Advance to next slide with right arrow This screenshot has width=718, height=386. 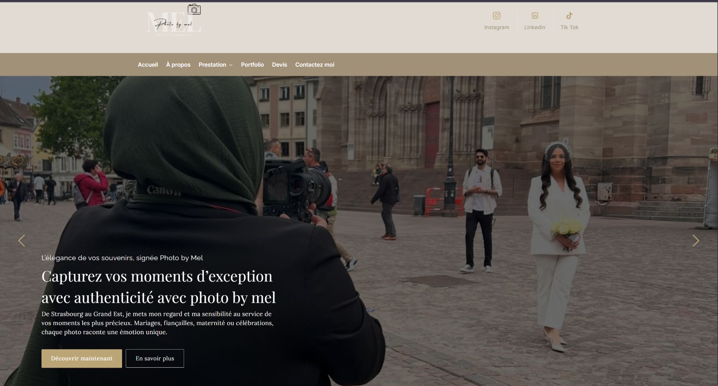coord(696,240)
